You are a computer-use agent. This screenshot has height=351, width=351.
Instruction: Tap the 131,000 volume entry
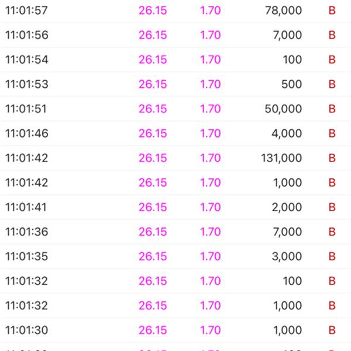click(x=281, y=159)
